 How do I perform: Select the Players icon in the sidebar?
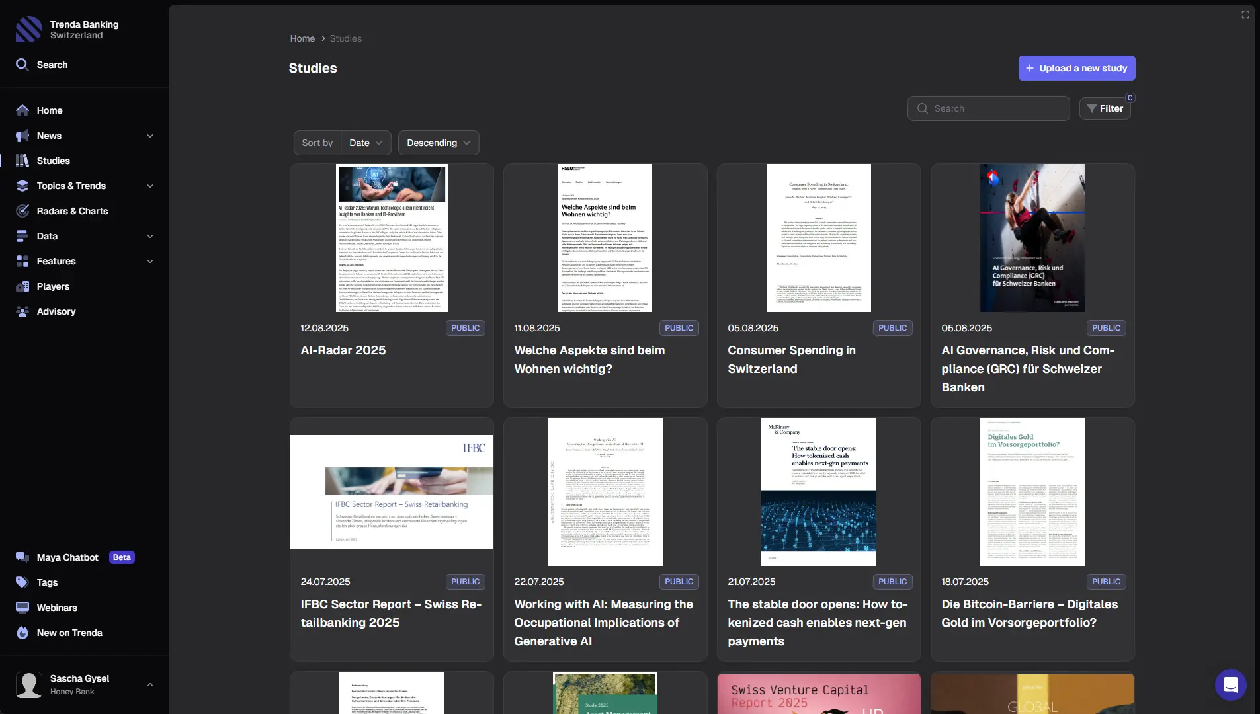coord(22,286)
